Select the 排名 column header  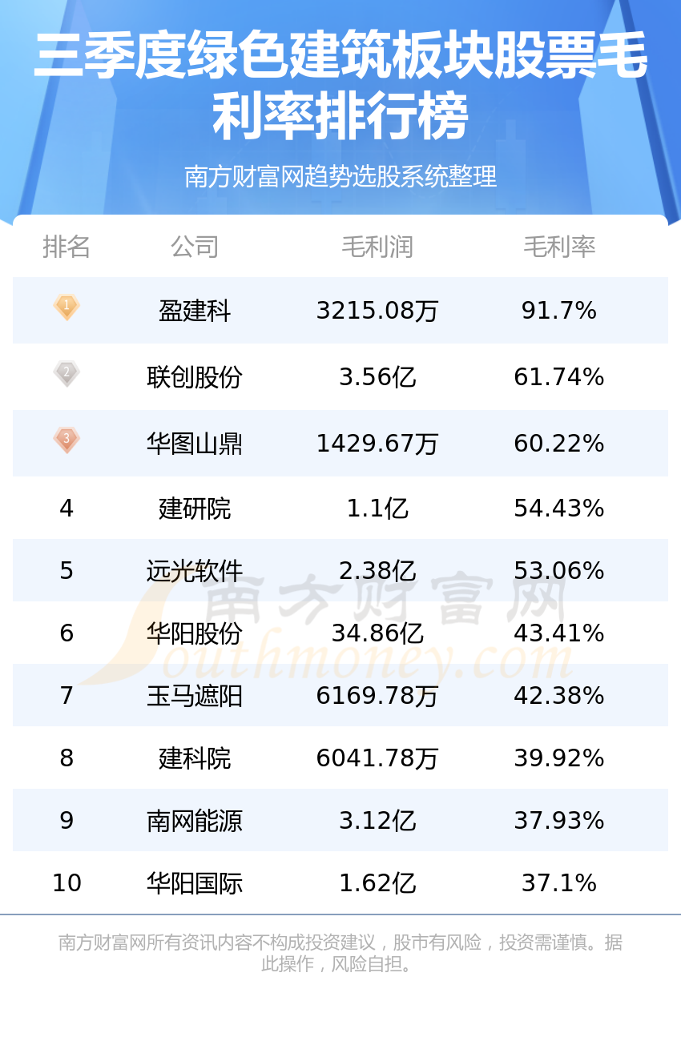(x=66, y=247)
